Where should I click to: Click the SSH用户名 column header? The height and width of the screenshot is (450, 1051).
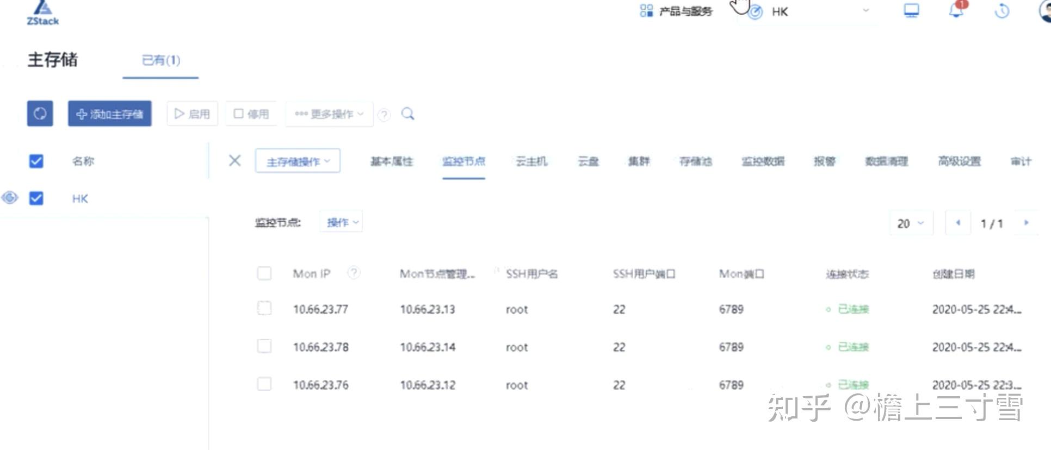pos(531,274)
